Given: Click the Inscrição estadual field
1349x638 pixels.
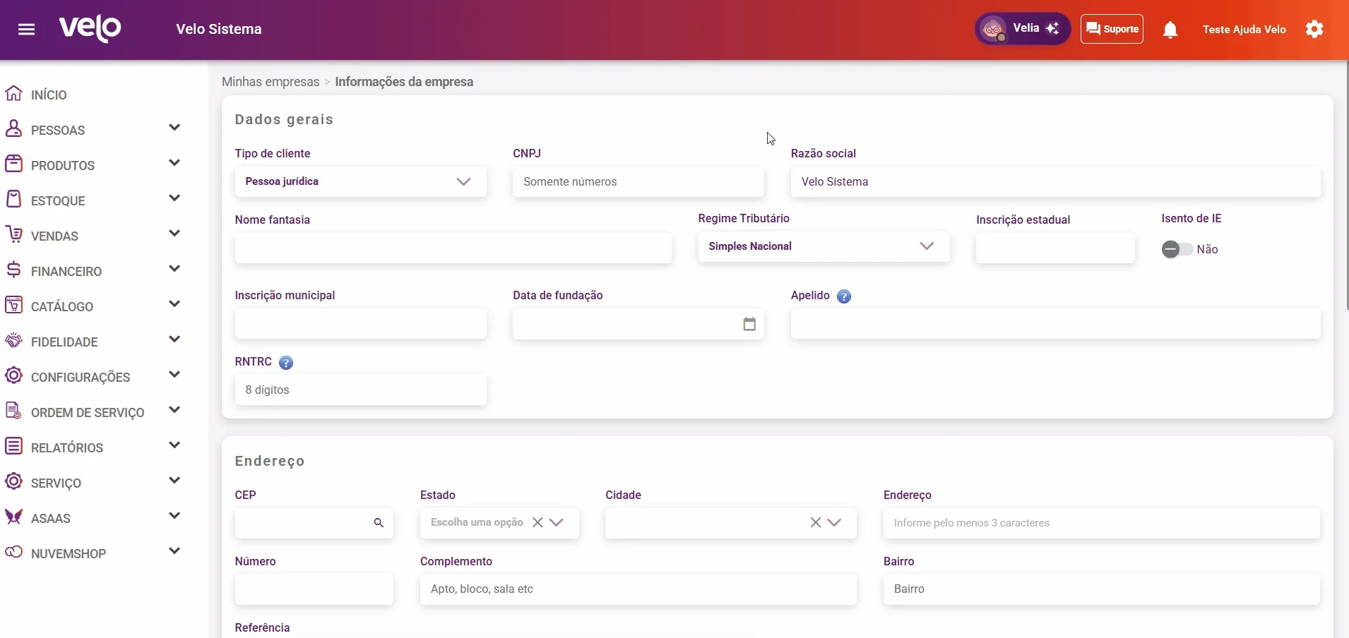Looking at the screenshot, I should point(1055,248).
